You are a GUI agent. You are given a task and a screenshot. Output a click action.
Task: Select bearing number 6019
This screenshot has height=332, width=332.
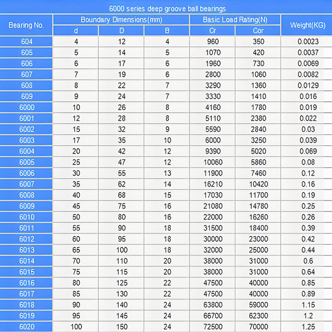pos(27,316)
